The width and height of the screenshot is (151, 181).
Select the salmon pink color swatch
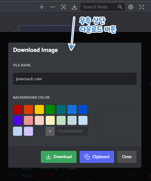28,120
